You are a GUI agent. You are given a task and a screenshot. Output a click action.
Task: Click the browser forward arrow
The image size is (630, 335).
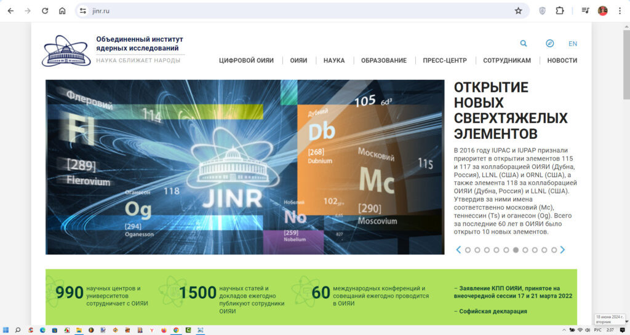tap(28, 11)
